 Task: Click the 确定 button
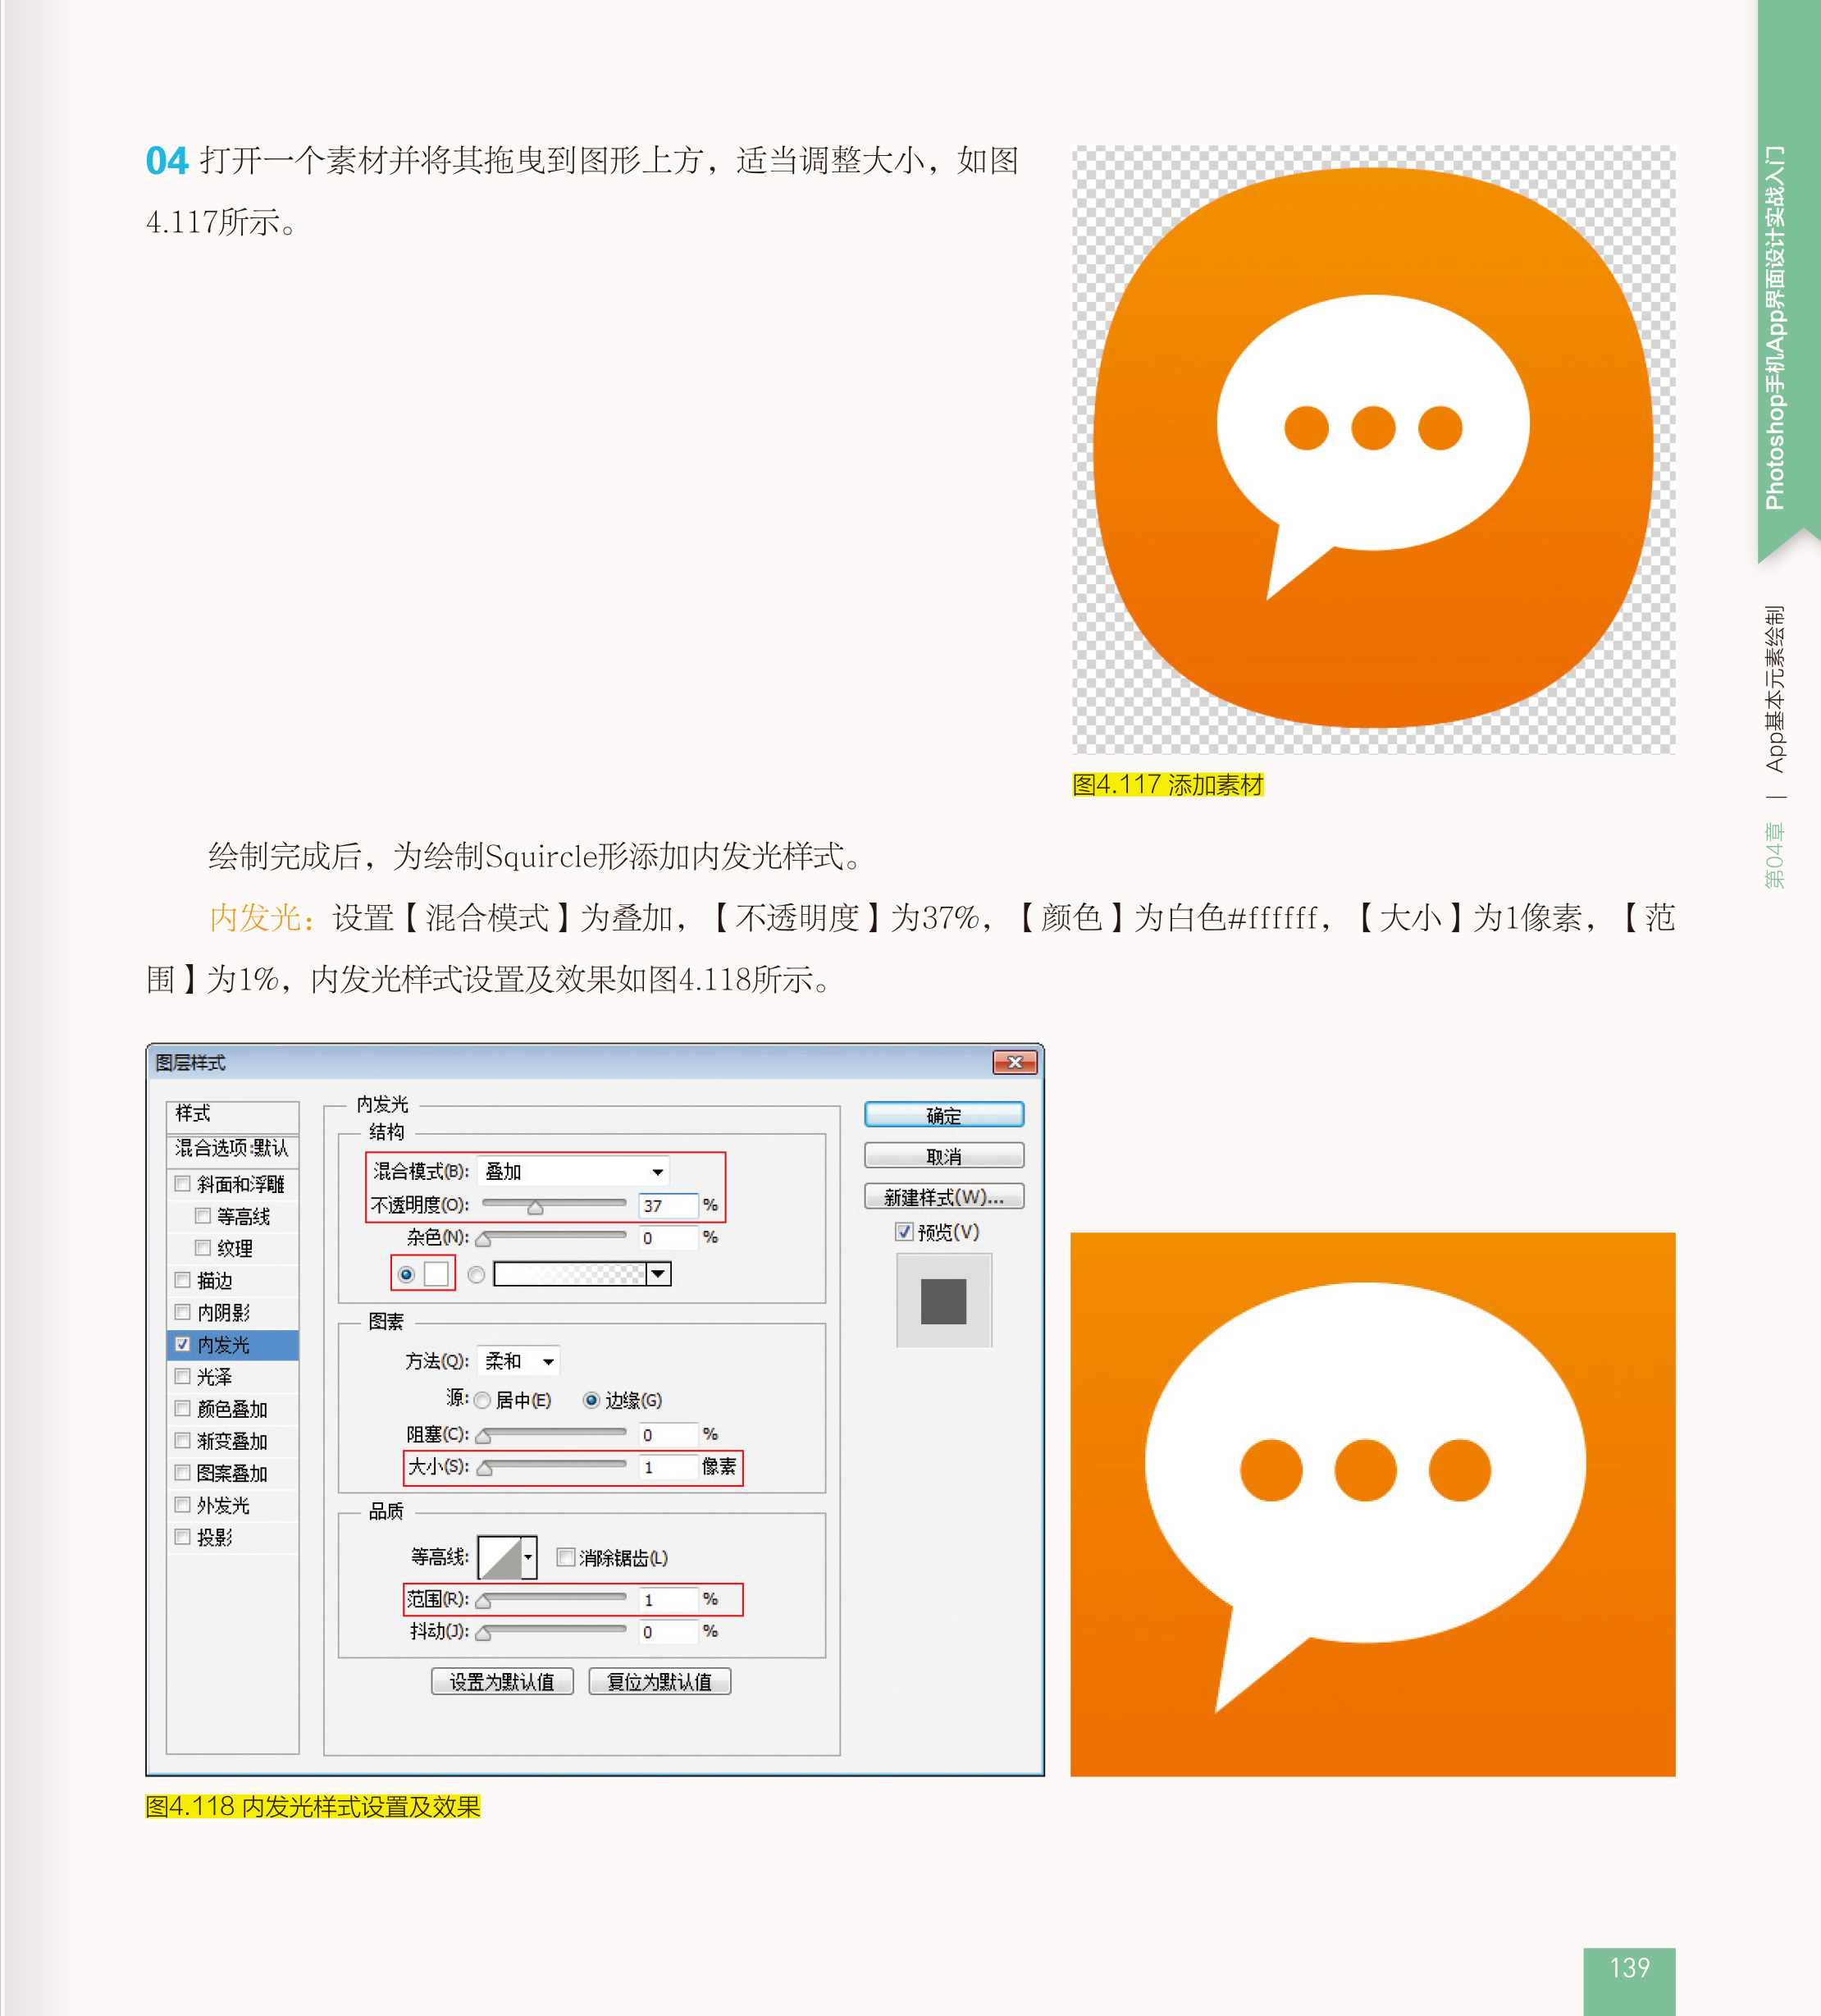click(x=942, y=1115)
